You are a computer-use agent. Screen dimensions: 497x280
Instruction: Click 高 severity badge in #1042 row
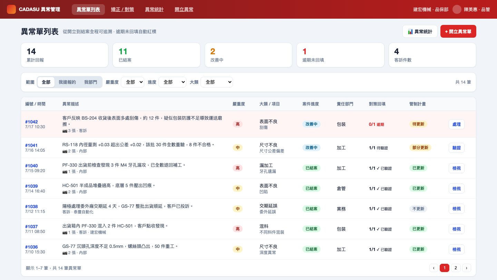pos(237,124)
